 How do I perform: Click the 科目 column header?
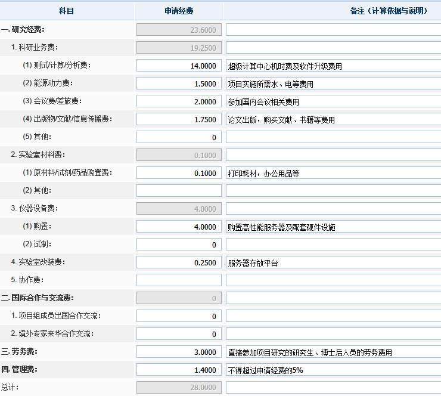66,11
